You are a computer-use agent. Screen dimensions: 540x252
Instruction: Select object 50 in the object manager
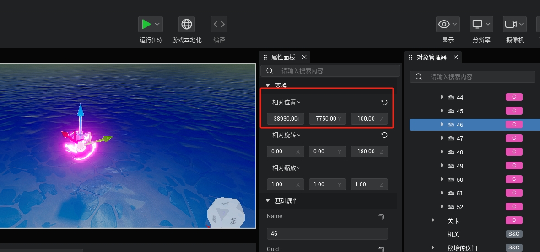tap(459, 179)
